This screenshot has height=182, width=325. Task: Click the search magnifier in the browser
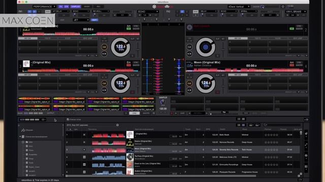click(x=265, y=125)
